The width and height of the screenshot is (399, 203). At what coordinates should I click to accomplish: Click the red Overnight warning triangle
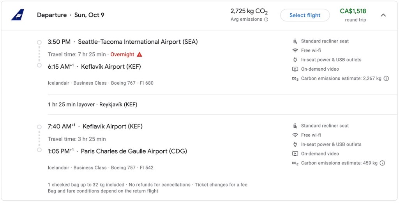coord(139,55)
